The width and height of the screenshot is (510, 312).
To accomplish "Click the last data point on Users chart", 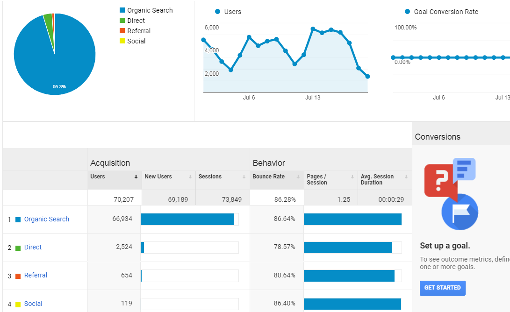I will pos(367,77).
